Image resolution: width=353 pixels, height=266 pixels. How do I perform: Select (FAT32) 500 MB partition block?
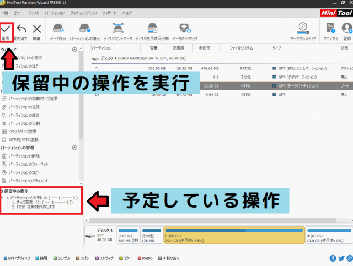(129, 235)
